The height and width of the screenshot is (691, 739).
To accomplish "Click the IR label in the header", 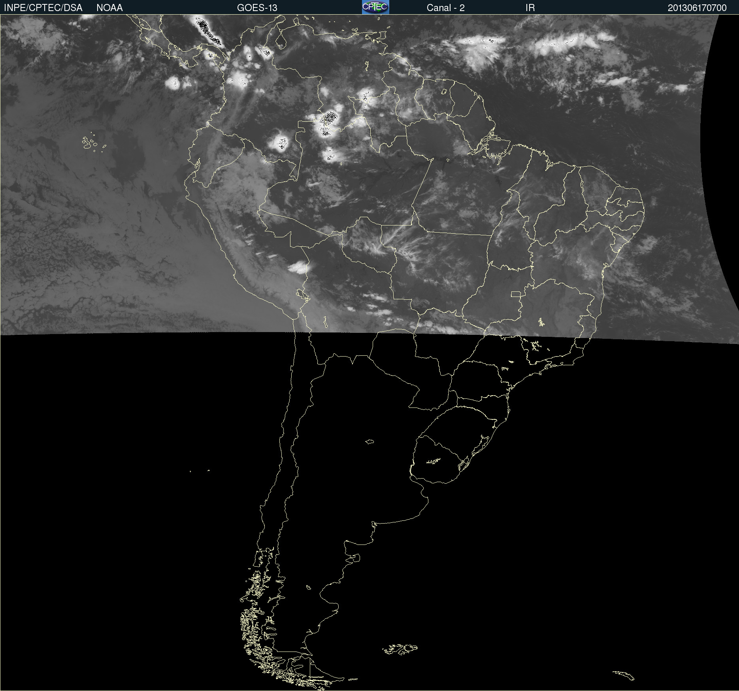I will coord(530,8).
